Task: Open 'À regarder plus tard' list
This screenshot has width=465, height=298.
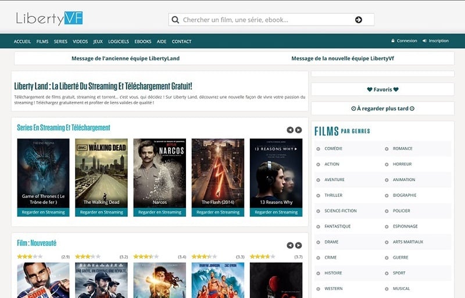Action: (382, 108)
